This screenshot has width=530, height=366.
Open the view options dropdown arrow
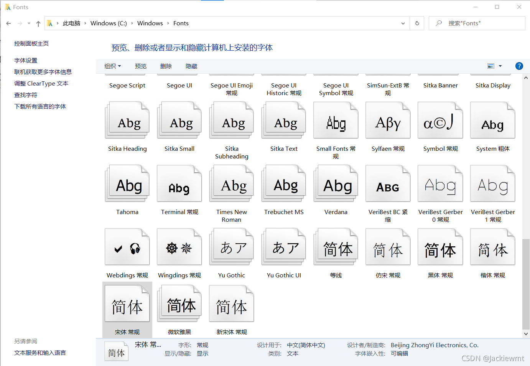[500, 66]
